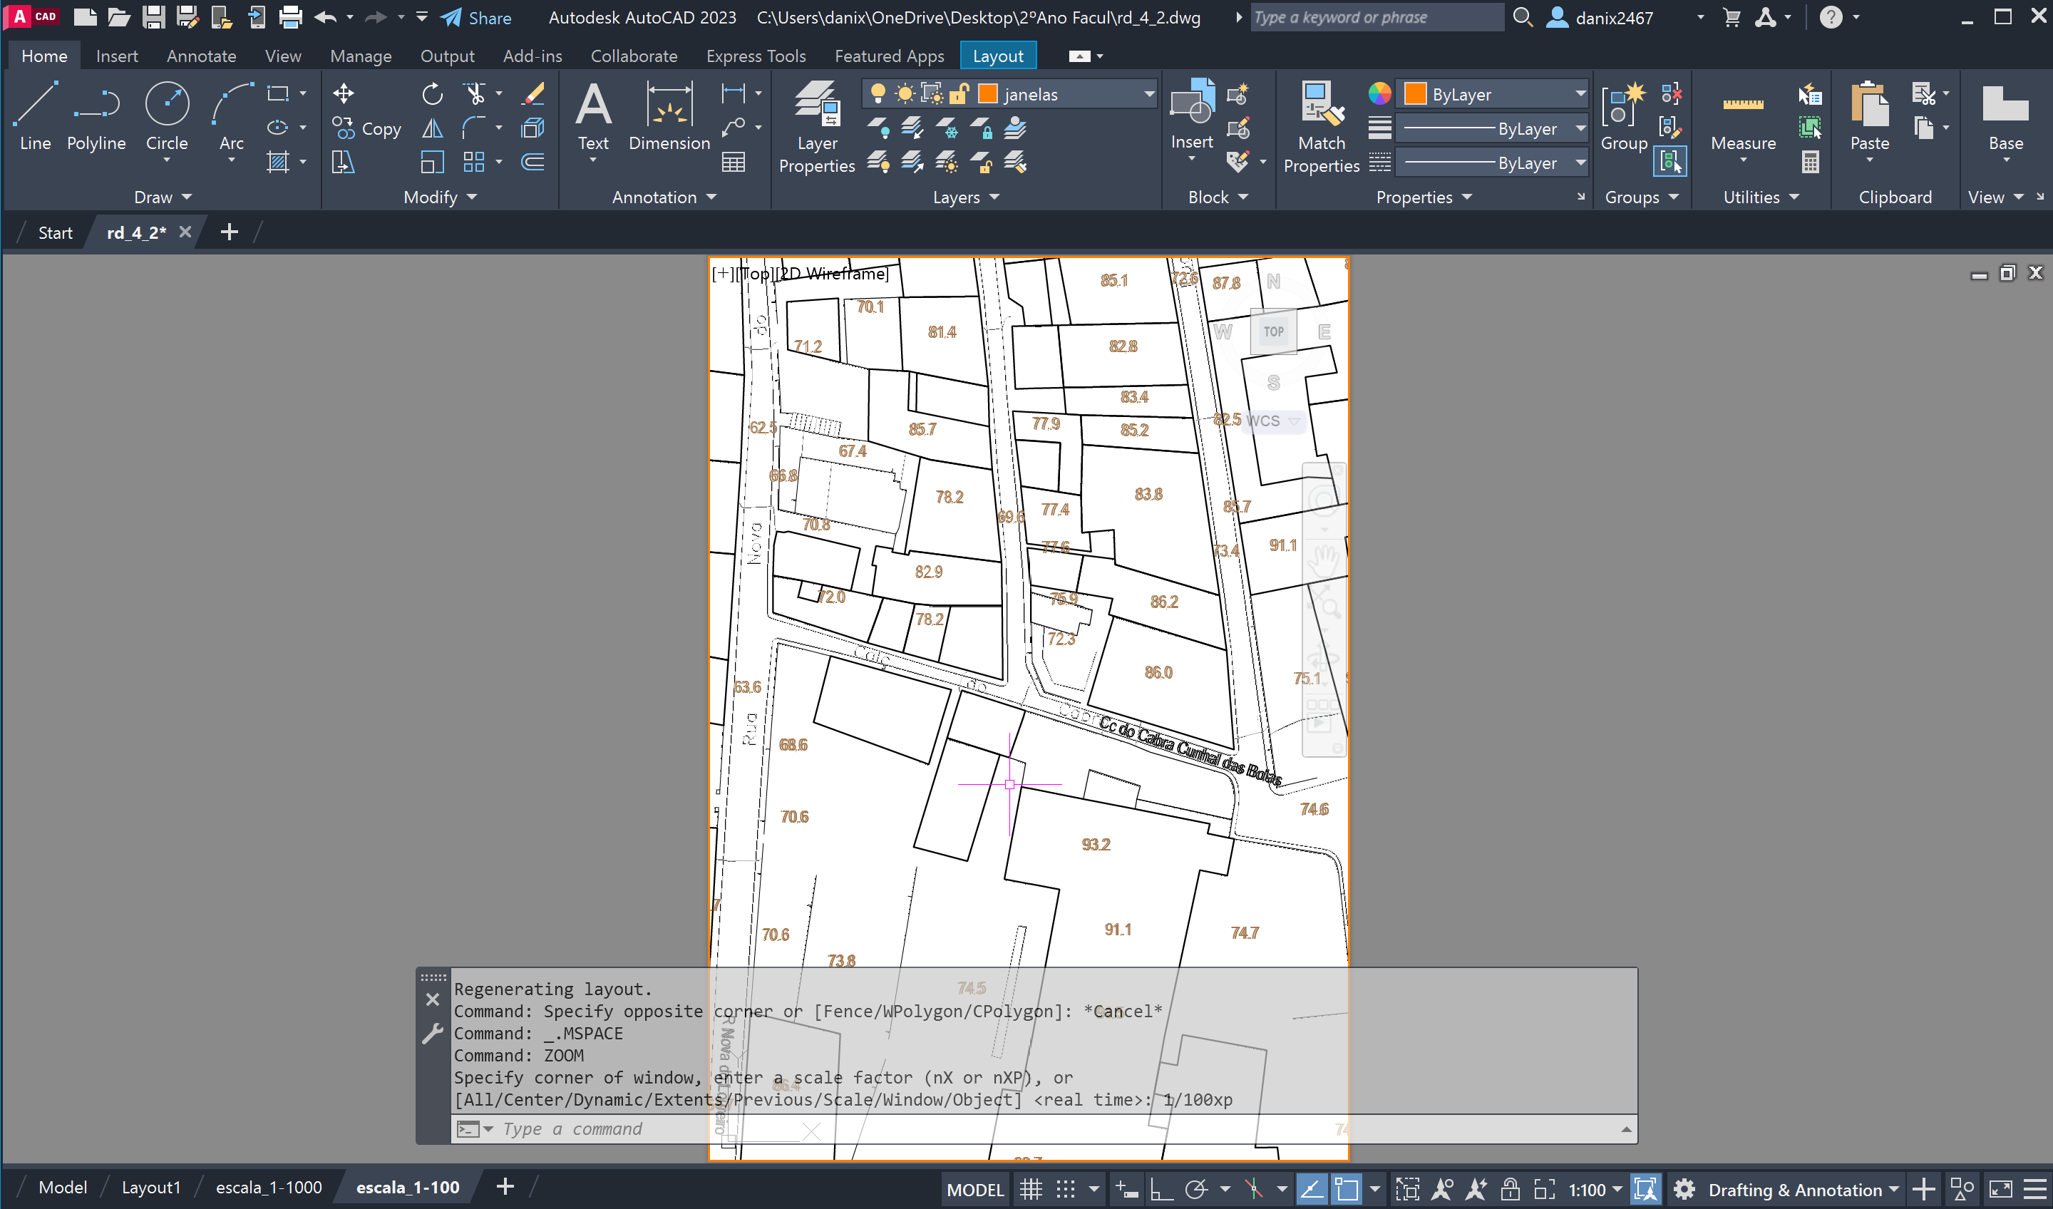The image size is (2053, 1209).
Task: Click the Rotate tool icon
Action: (x=432, y=93)
